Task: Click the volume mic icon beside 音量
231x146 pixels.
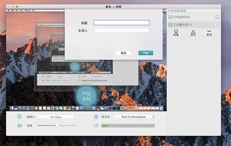Action: [x=20, y=126]
